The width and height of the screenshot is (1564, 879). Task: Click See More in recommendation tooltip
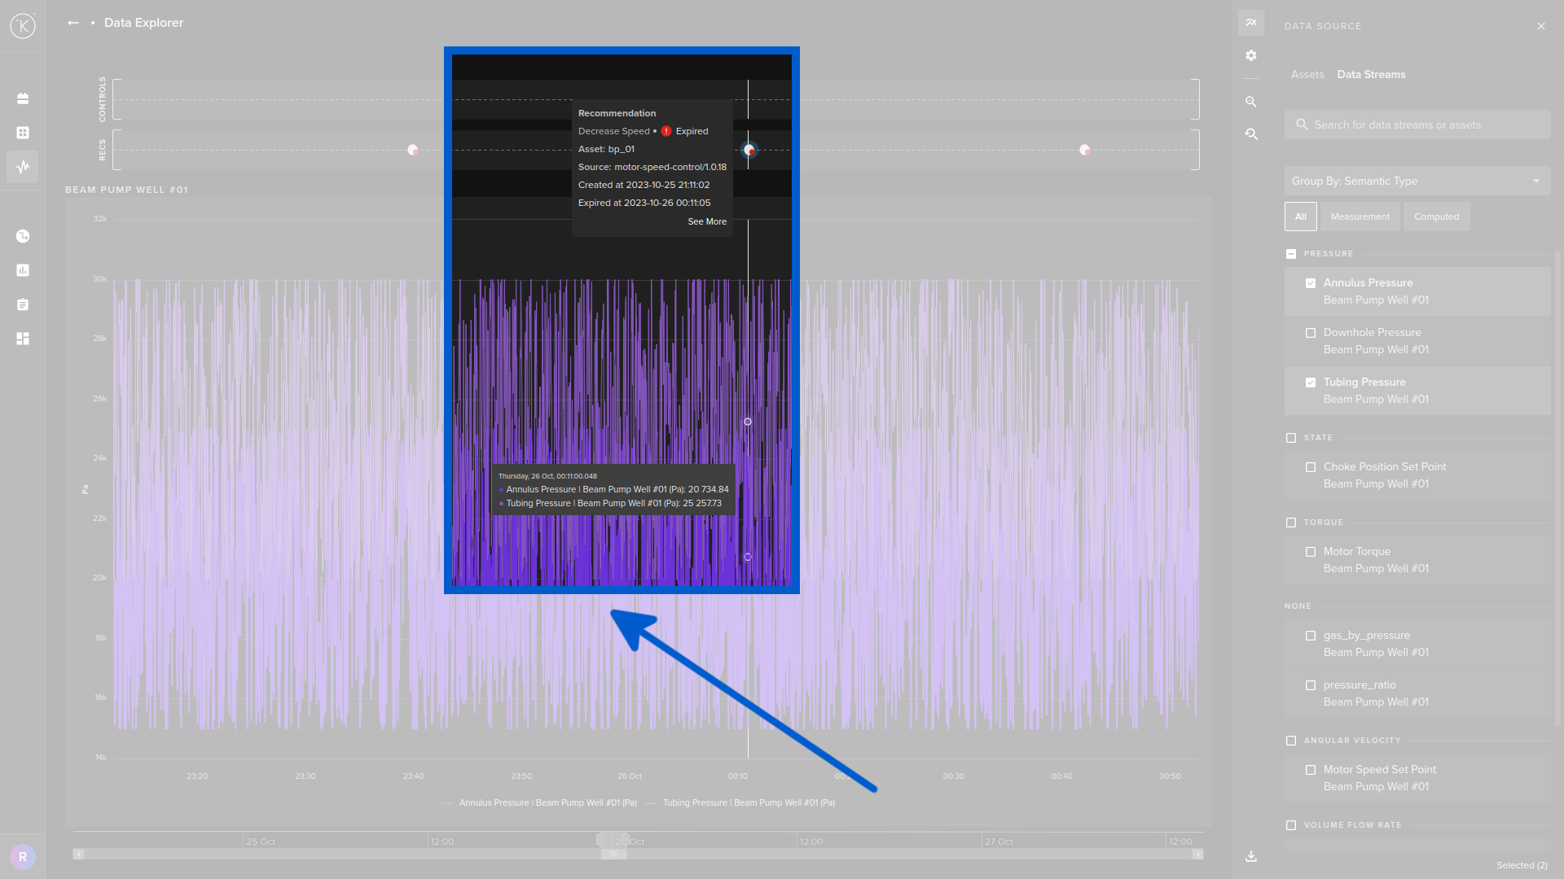click(706, 221)
